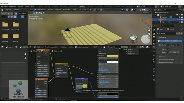This screenshot has width=184, height=103.
Task: Switch to rendered shading mode
Action: [147, 10]
